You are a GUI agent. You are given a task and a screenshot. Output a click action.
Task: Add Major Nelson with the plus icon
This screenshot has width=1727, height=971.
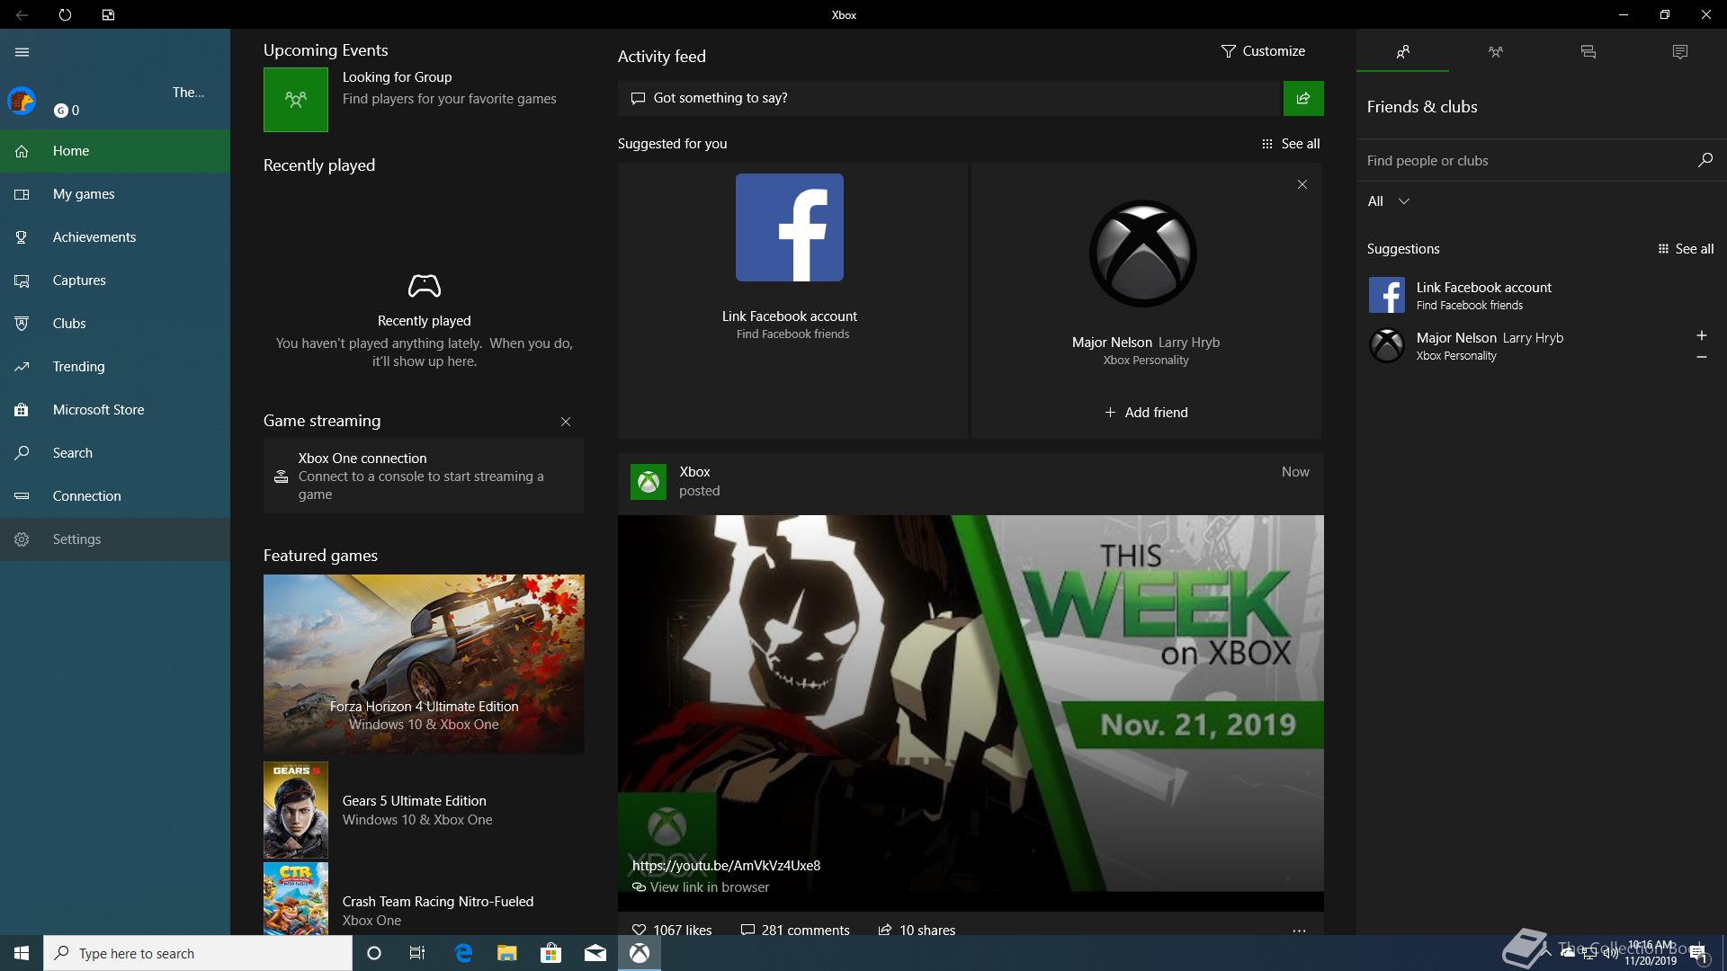1702,335
